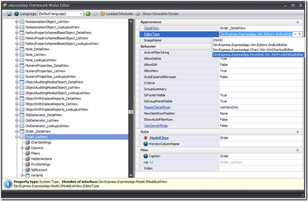Viewport: 308px width, 201px height.
Task: Click the Note_DetailView icon in the tree
Action: (x=22, y=49)
